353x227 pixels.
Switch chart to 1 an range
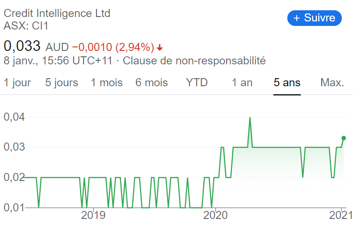pyautogui.click(x=242, y=83)
